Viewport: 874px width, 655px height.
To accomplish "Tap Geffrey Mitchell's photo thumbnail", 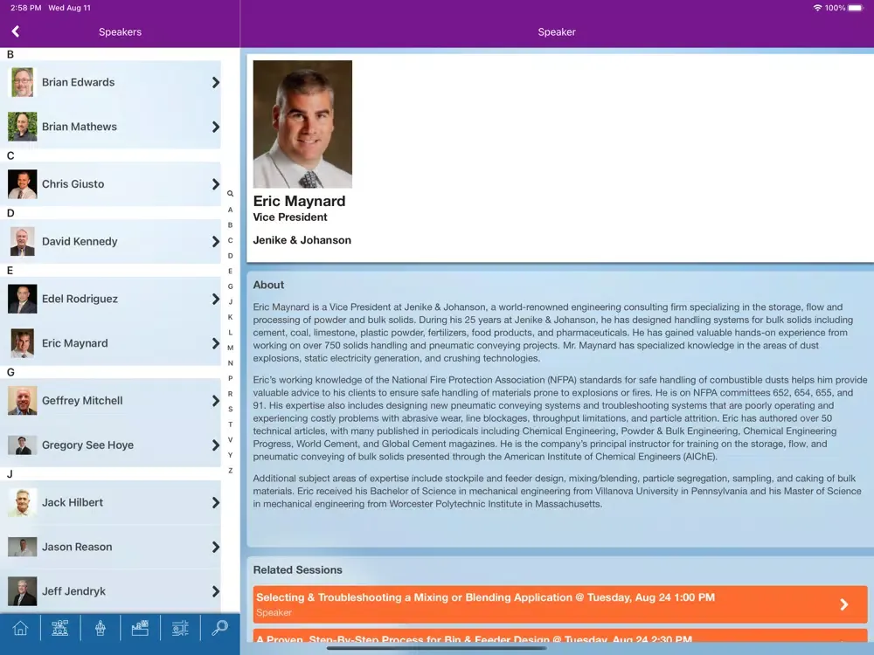I will (23, 401).
